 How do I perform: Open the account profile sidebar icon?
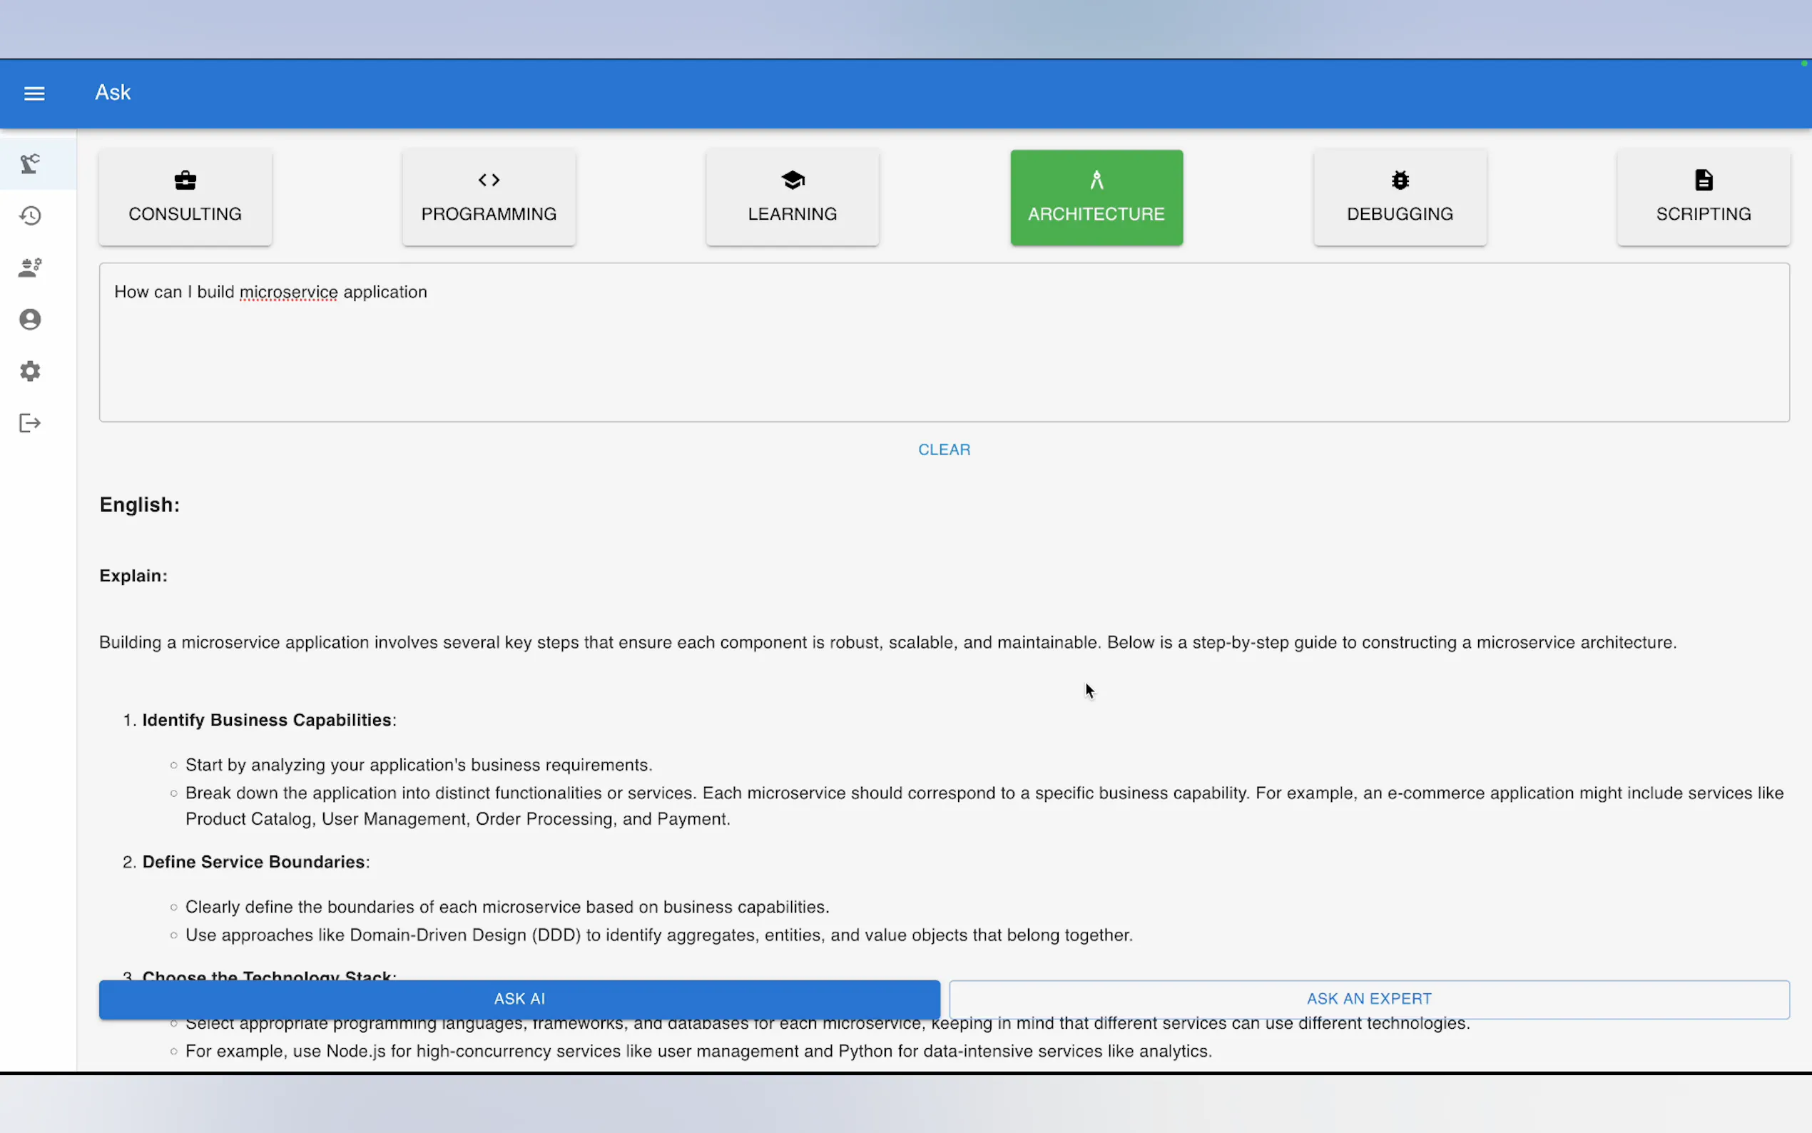click(x=30, y=319)
